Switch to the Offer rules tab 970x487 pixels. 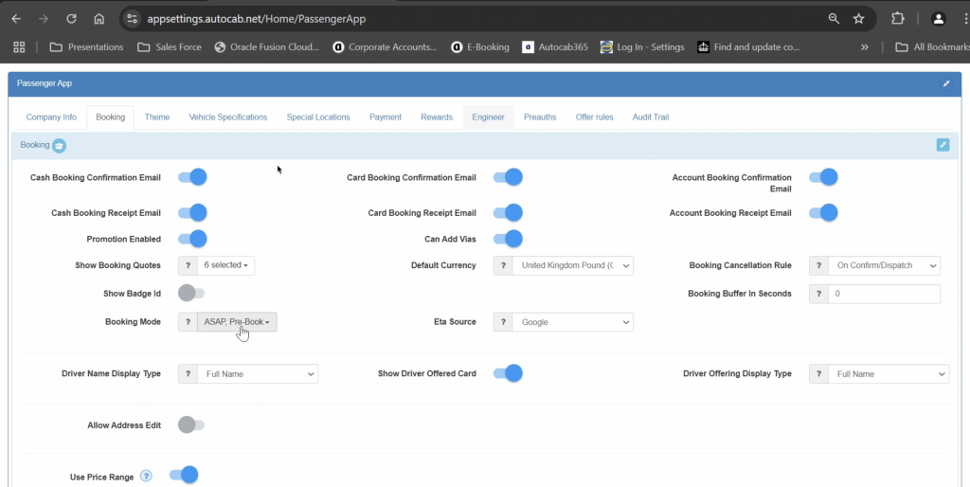coord(595,117)
